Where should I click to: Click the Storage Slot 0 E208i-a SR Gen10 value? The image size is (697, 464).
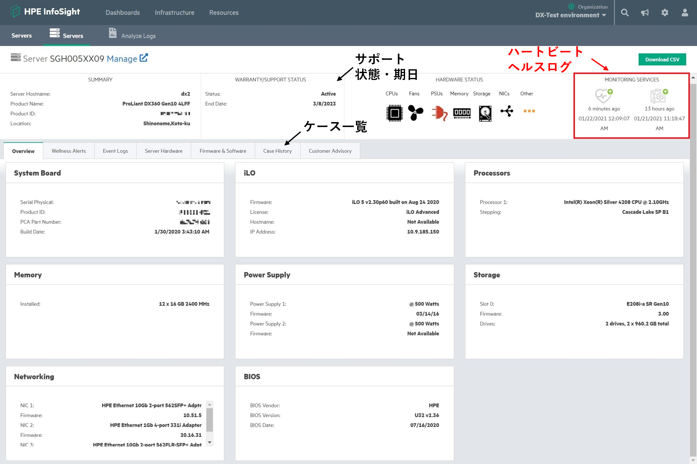click(647, 304)
